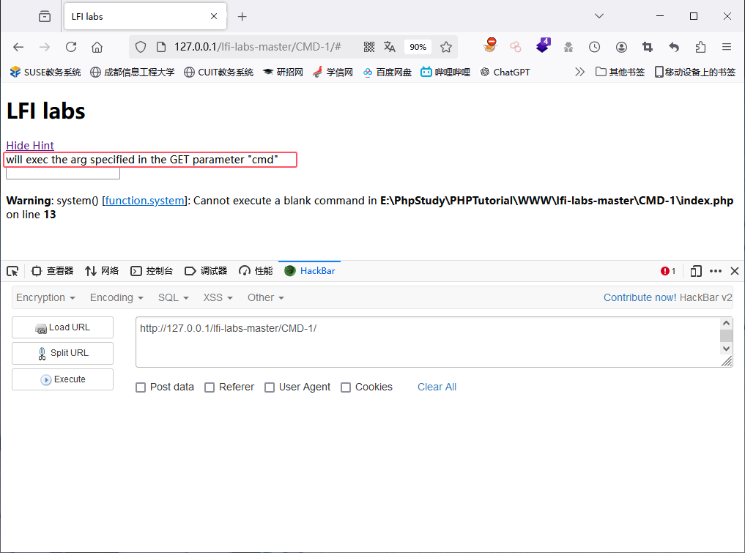Screen dimensions: 745x553
Task: Click the Hide Hint link
Action: pyautogui.click(x=29, y=145)
